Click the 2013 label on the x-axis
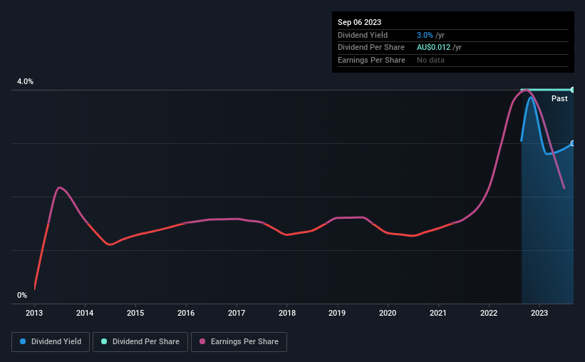Viewport: 585px width, 362px height. pos(34,313)
